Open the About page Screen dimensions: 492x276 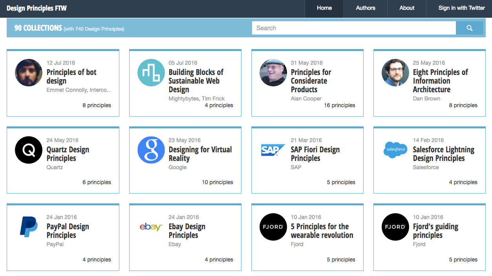(x=407, y=8)
